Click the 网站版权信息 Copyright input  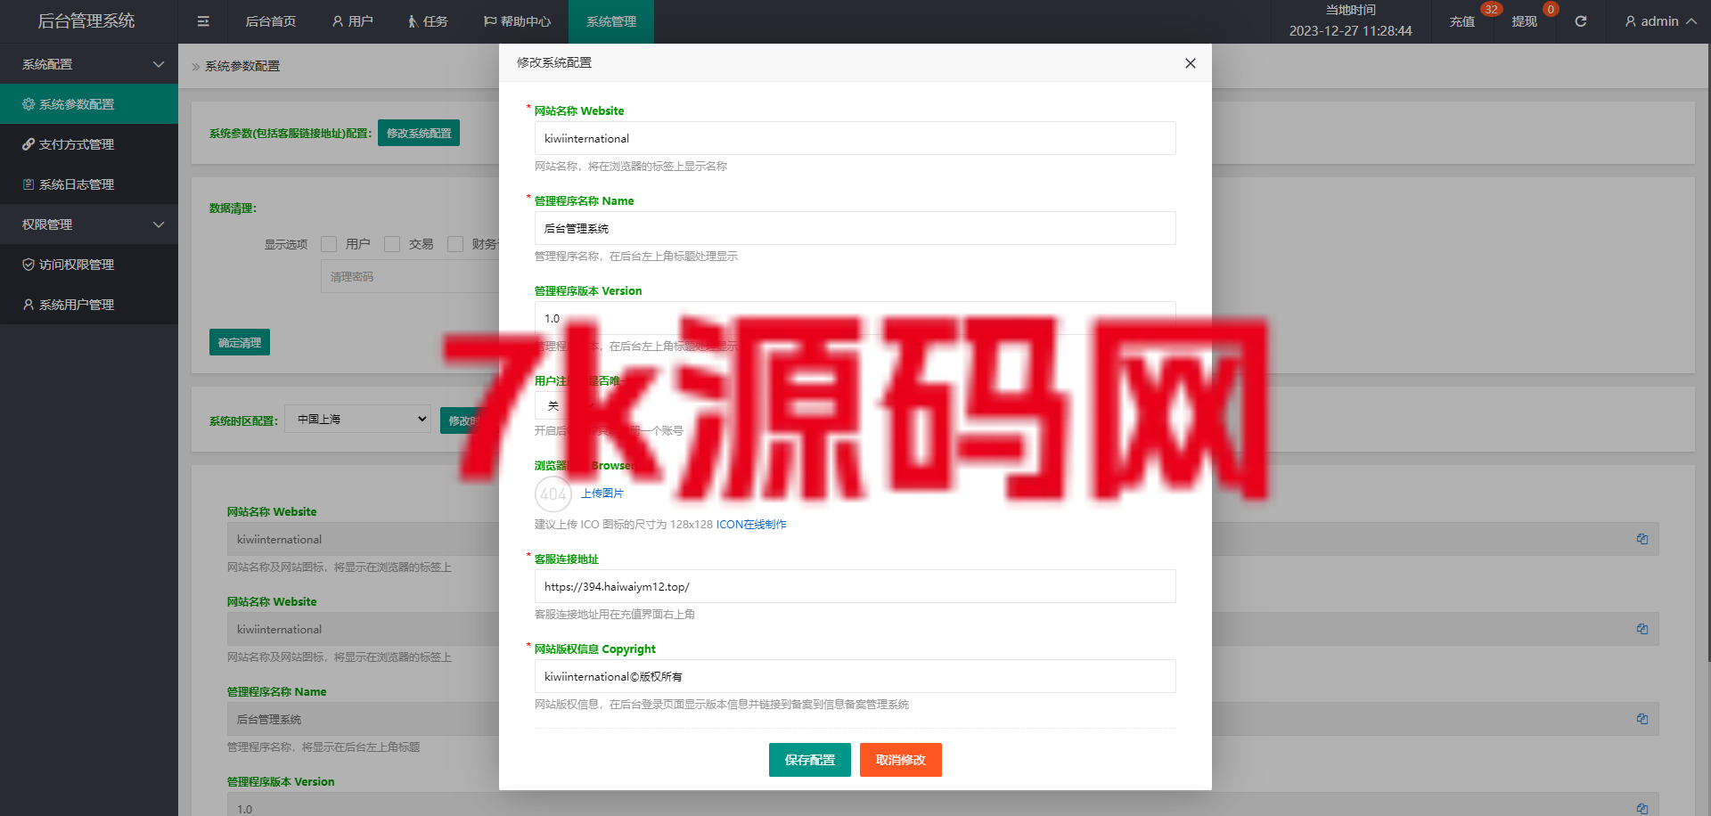855,676
